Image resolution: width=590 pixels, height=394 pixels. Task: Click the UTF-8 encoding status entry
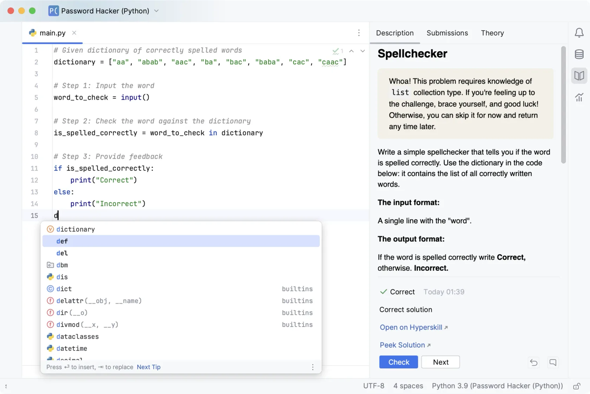click(x=374, y=386)
